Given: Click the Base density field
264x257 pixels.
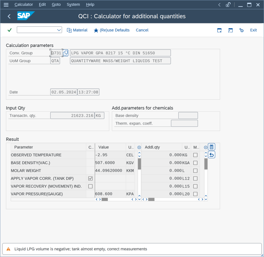Looking at the screenshot, I should (x=188, y=116).
